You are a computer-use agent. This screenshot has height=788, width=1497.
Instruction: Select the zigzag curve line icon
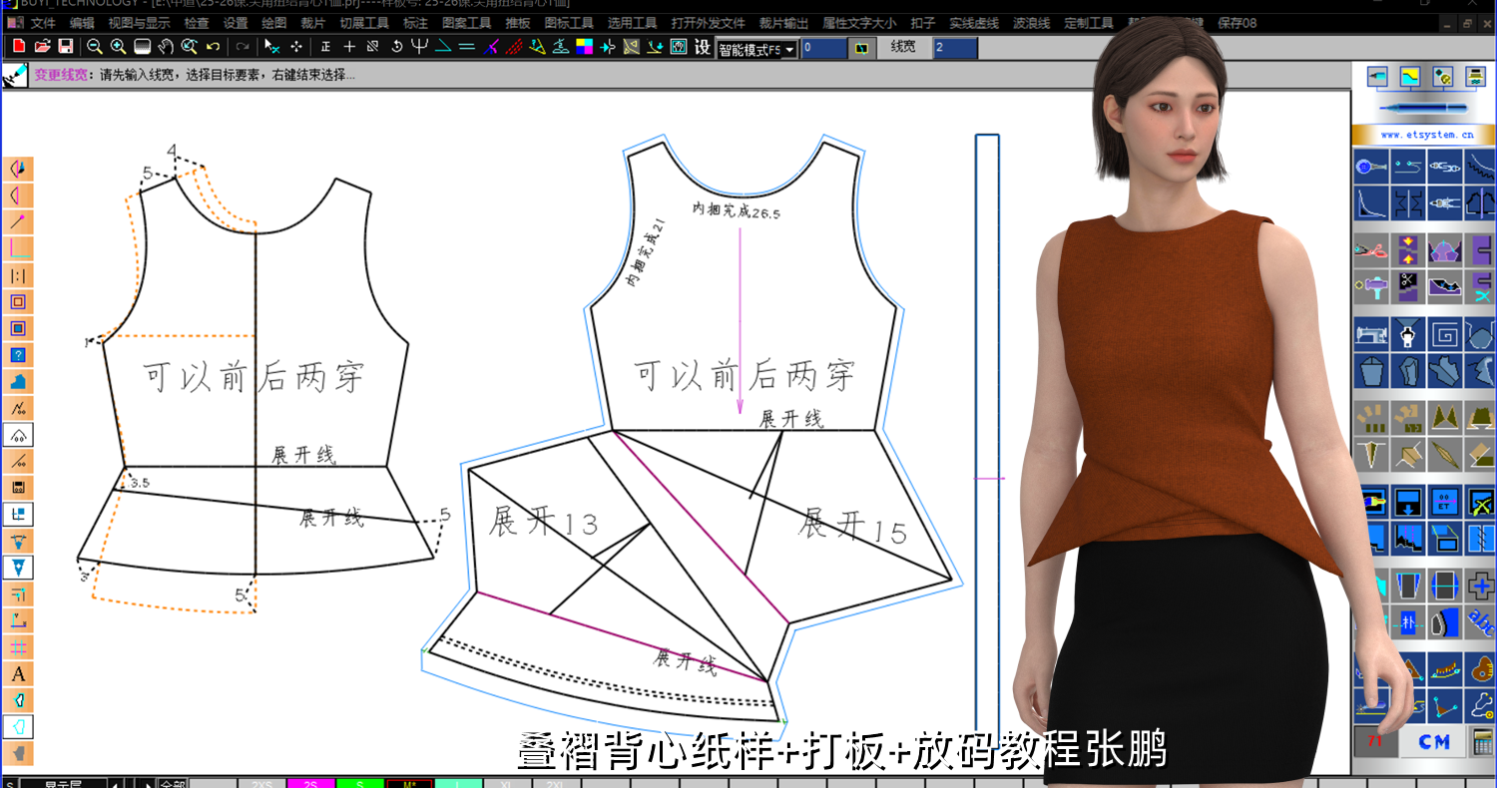pyautogui.click(x=1480, y=166)
